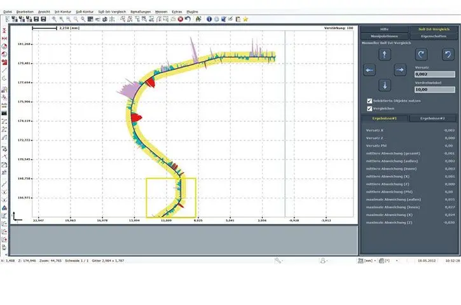Viewport: 461px width, 305px height.
Task: Uncheck the 'Vergleichen' checkbox
Action: pyautogui.click(x=370, y=109)
